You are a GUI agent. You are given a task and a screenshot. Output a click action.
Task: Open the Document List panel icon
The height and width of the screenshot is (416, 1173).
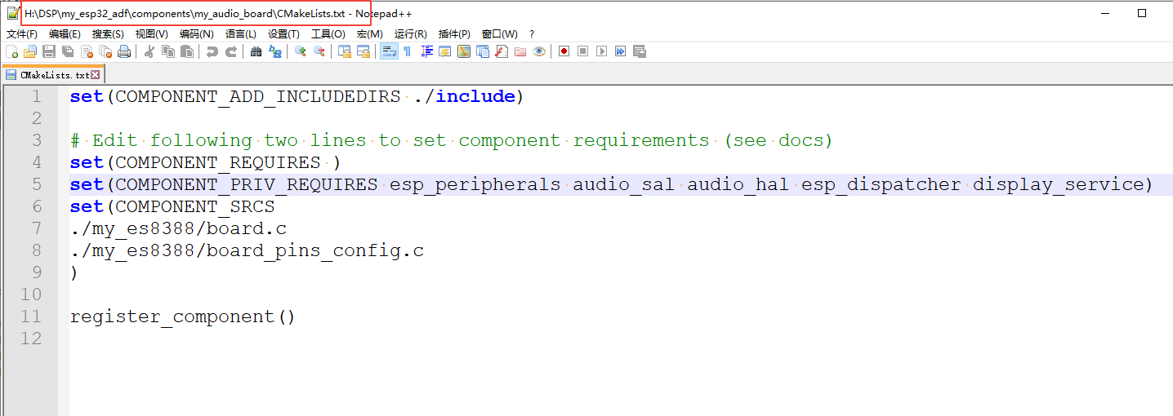click(483, 51)
